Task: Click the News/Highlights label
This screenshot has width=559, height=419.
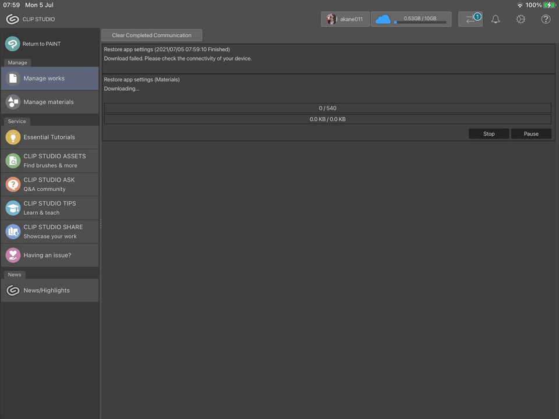Action: [x=47, y=290]
